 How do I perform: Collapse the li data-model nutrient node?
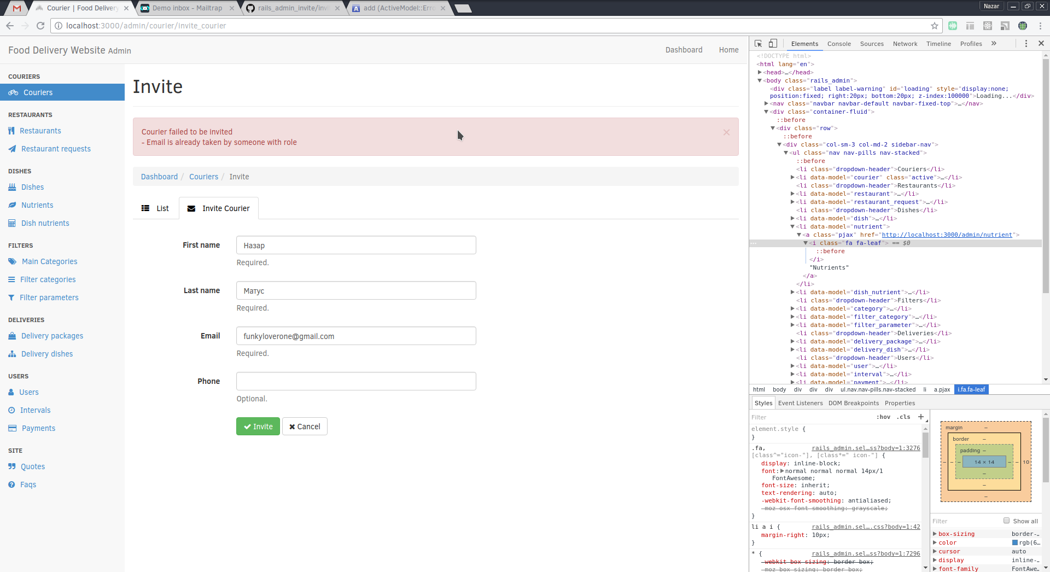792,226
